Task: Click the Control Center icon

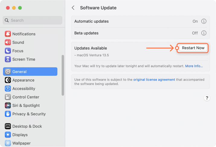Action: pos(8,97)
